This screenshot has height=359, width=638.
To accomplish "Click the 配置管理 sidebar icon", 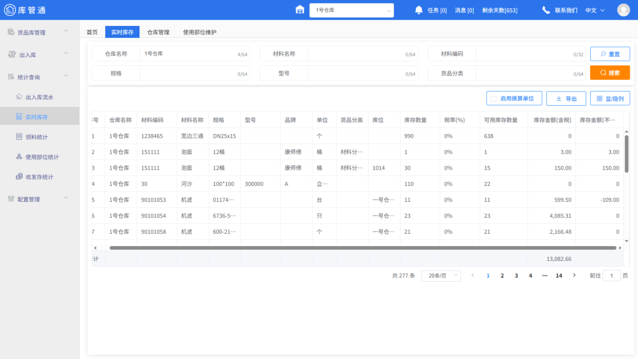I will click(11, 199).
